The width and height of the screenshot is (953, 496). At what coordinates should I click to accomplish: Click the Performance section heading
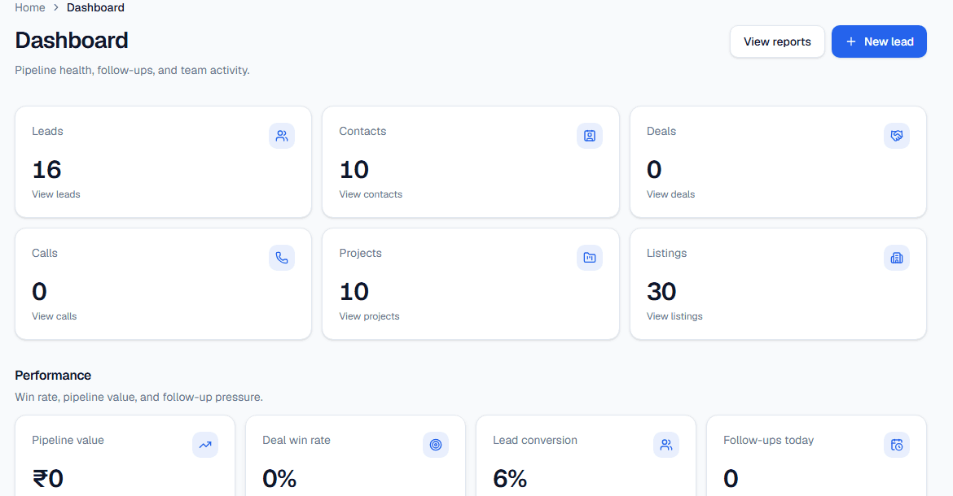coord(53,376)
